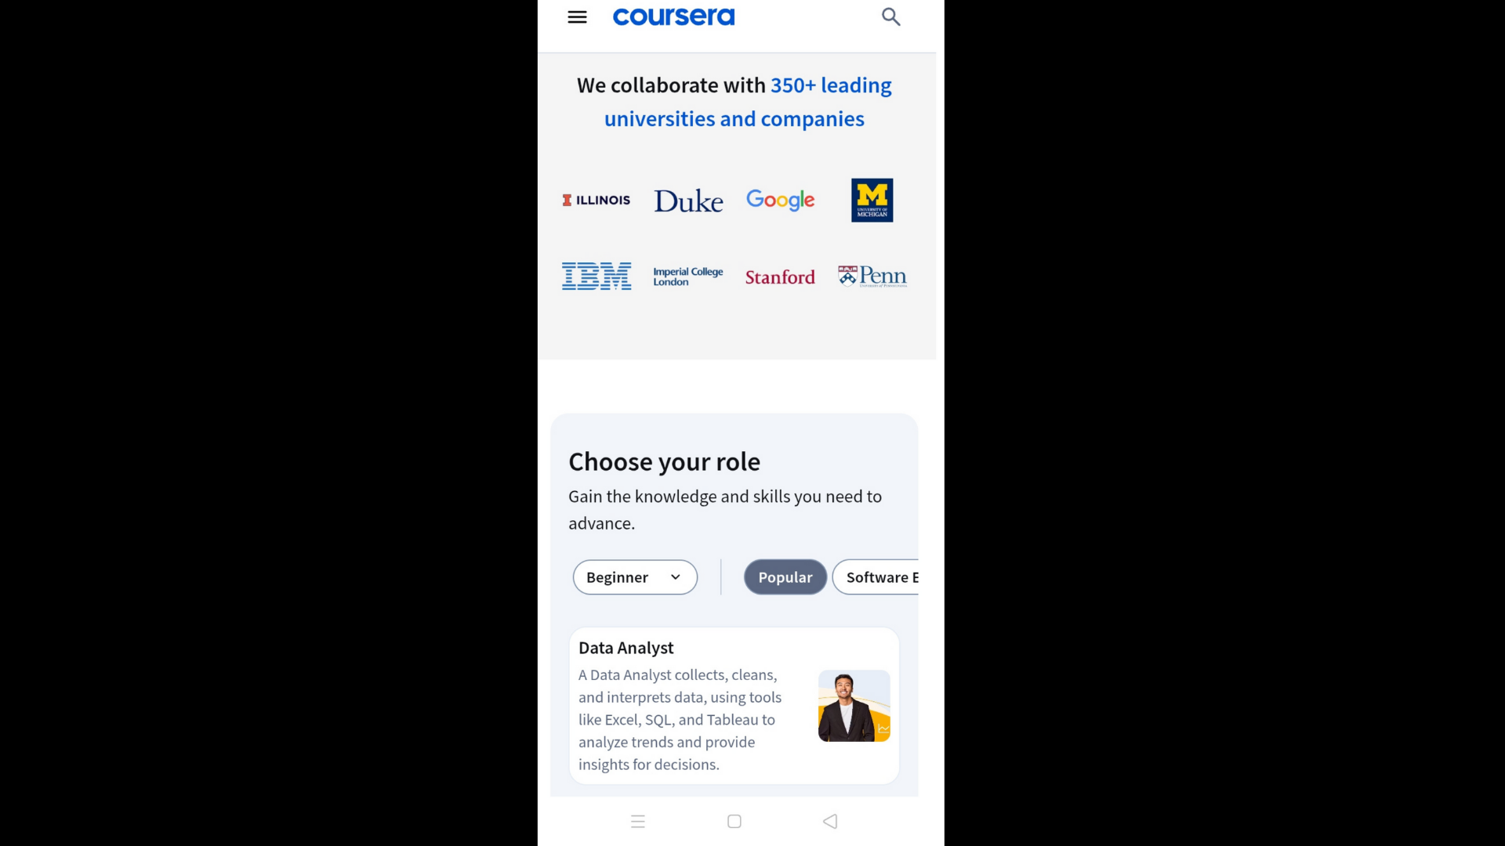Open the IBM partner logo
This screenshot has width=1505, height=846.
[597, 277]
